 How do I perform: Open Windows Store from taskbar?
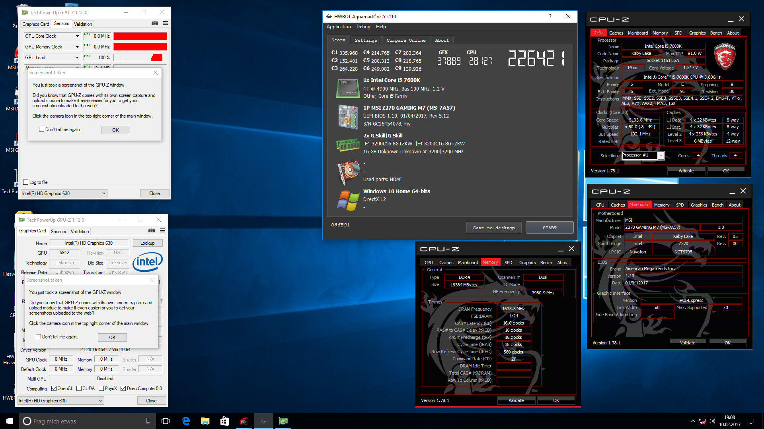225,421
